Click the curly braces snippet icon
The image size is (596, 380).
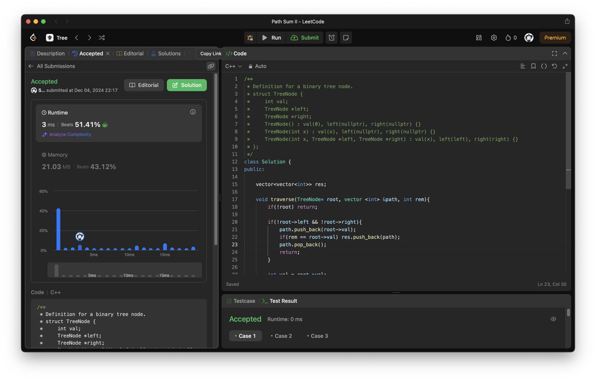coord(544,66)
